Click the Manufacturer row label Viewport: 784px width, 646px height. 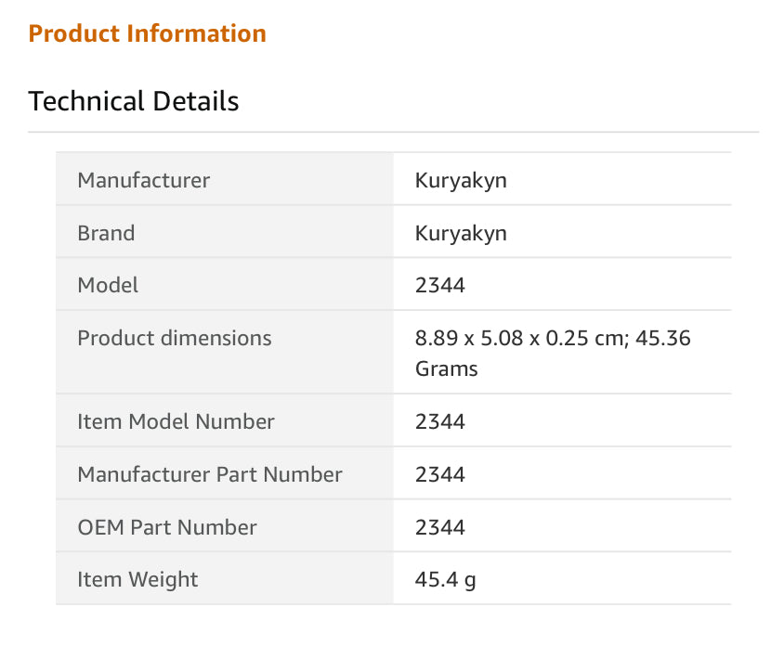(x=143, y=180)
